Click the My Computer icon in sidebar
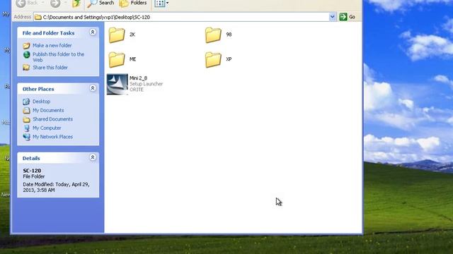453x254 pixels. pos(26,128)
